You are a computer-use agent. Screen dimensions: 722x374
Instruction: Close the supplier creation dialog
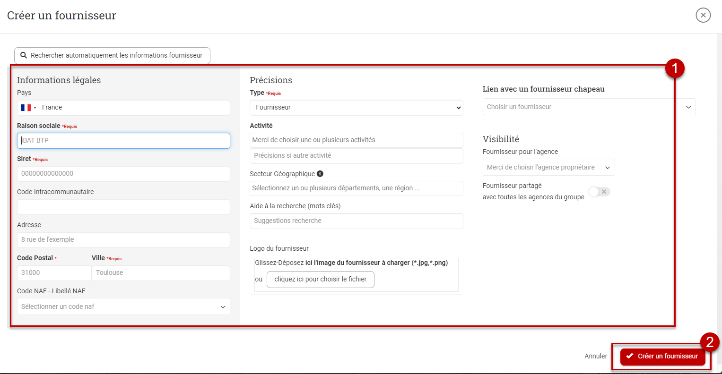click(x=703, y=15)
